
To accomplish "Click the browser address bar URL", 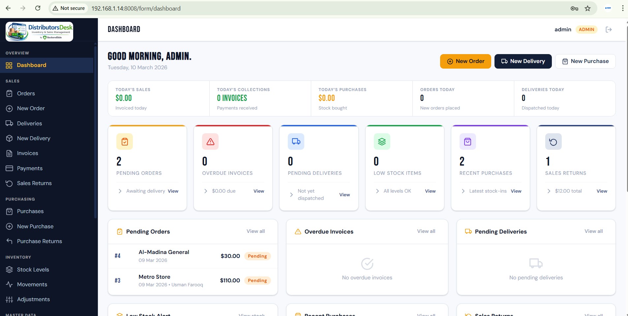I will (136, 8).
